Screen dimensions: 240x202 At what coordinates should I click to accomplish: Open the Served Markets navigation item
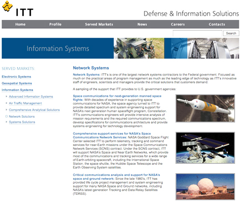99,24
